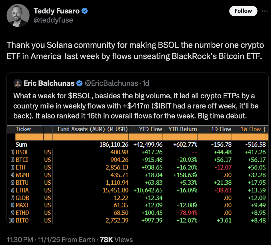Click the quoted tweet's 1d timestamp
The width and height of the screenshot is (271, 245).
146,83
